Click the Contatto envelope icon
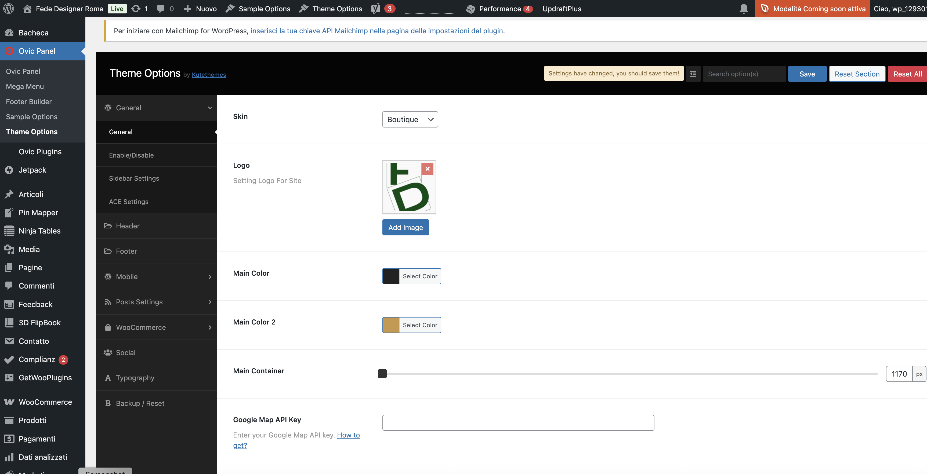The height and width of the screenshot is (474, 927). coord(9,341)
